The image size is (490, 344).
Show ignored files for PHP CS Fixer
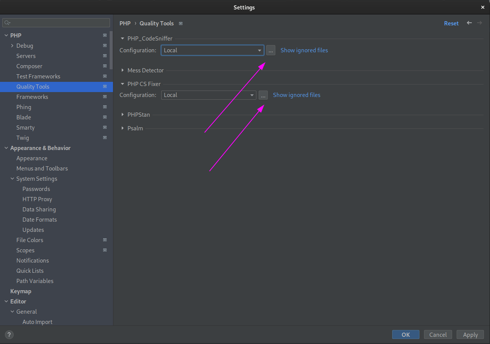pos(297,95)
